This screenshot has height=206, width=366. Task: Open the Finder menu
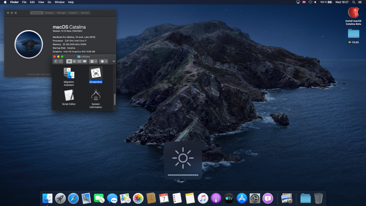pos(14,2)
